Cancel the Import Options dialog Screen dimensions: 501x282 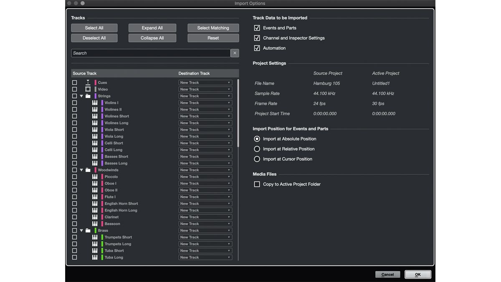[387, 274]
